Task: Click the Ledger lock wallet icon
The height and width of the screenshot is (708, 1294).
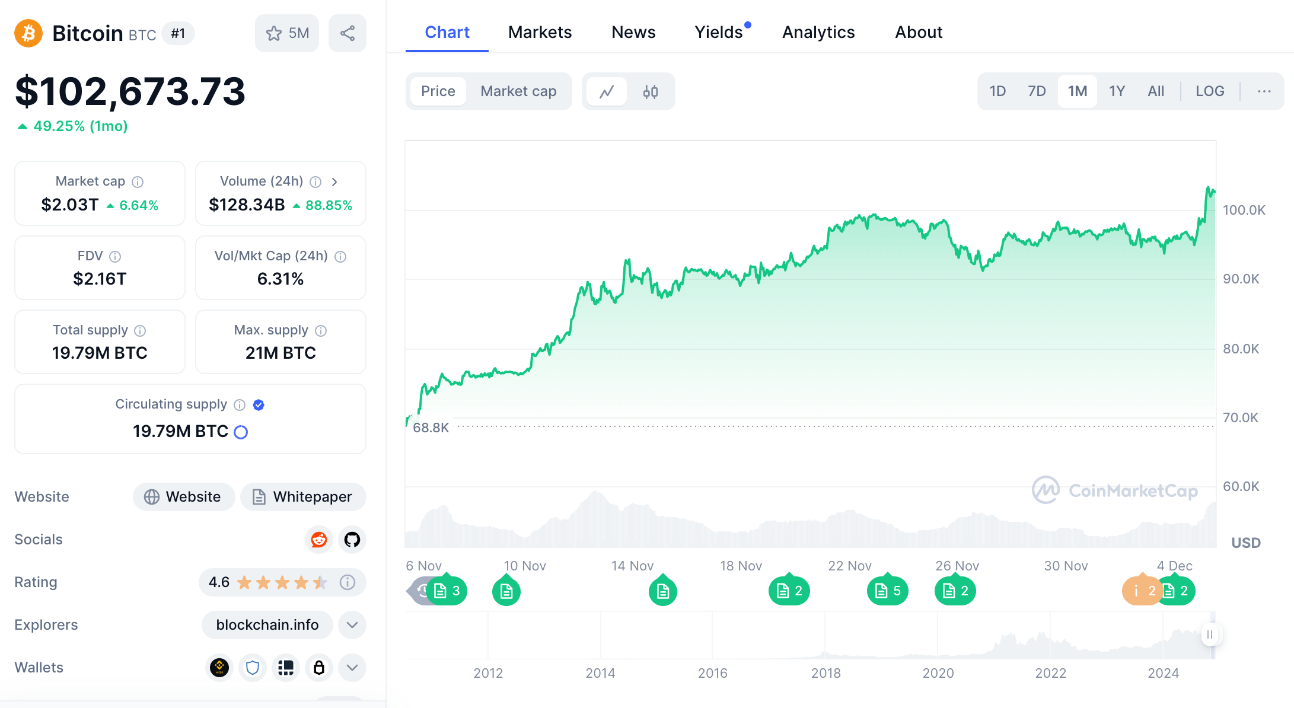Action: [318, 668]
